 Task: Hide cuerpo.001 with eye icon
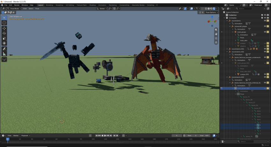(x=265, y=74)
